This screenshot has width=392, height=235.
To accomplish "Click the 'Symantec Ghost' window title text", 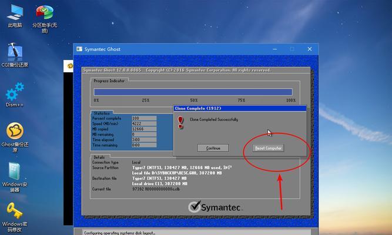I will coord(102,49).
